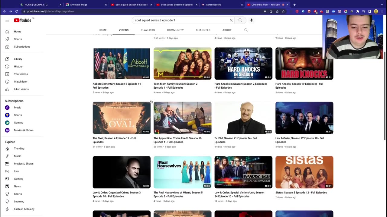Open Subscriptions in the sidebar

point(22,47)
